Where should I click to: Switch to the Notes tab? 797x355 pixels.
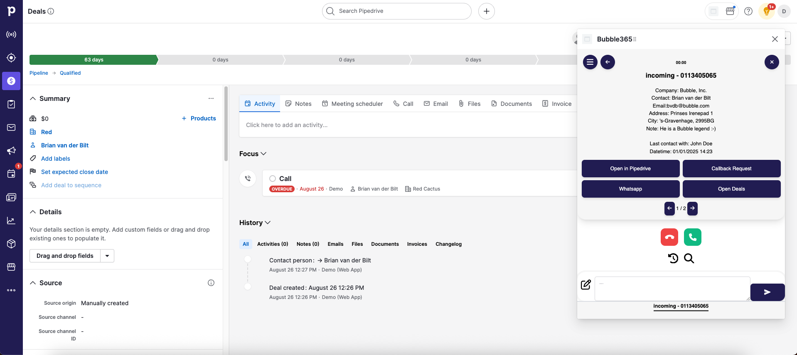tap(298, 104)
